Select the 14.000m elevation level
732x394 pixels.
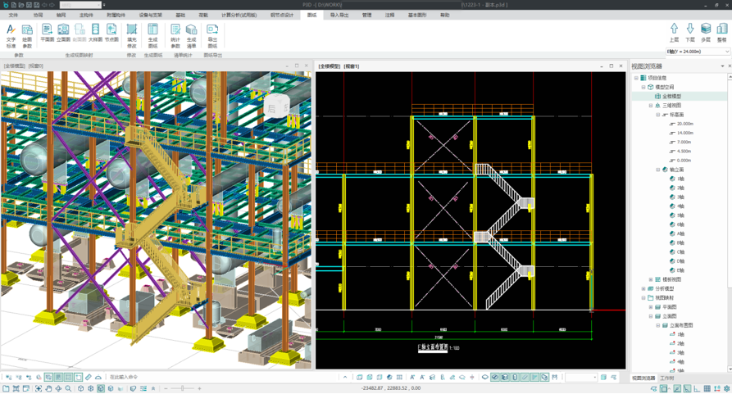(x=684, y=133)
